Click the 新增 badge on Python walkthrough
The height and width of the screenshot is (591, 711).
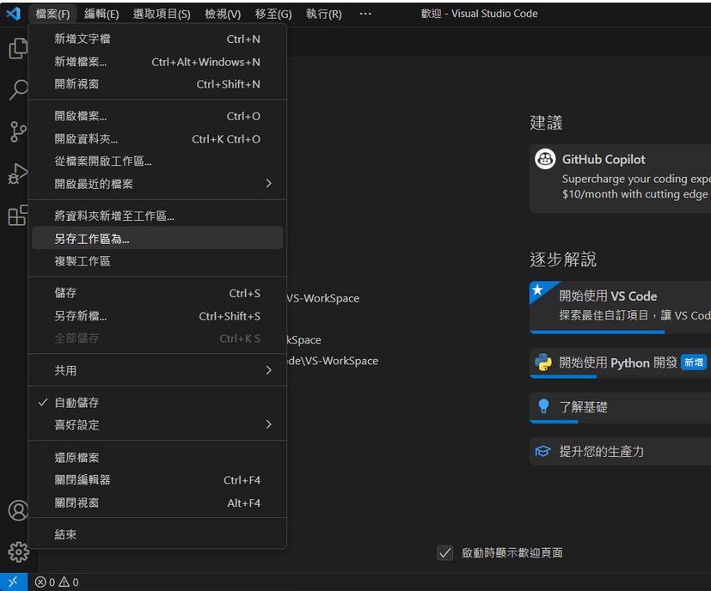[693, 363]
